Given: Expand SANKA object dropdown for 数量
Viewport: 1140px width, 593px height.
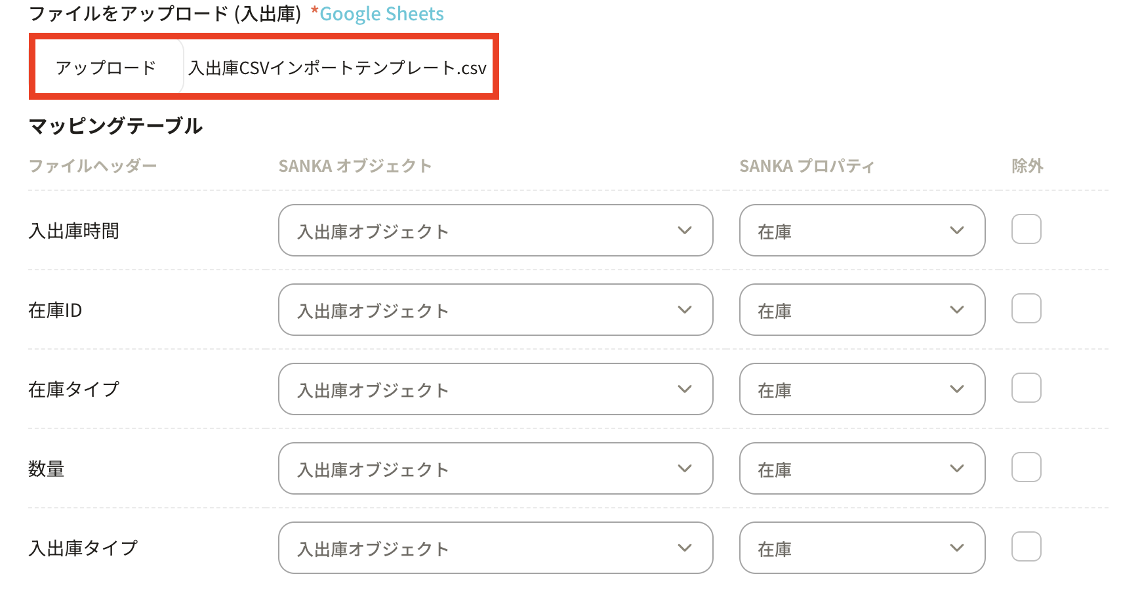Looking at the screenshot, I should (495, 468).
